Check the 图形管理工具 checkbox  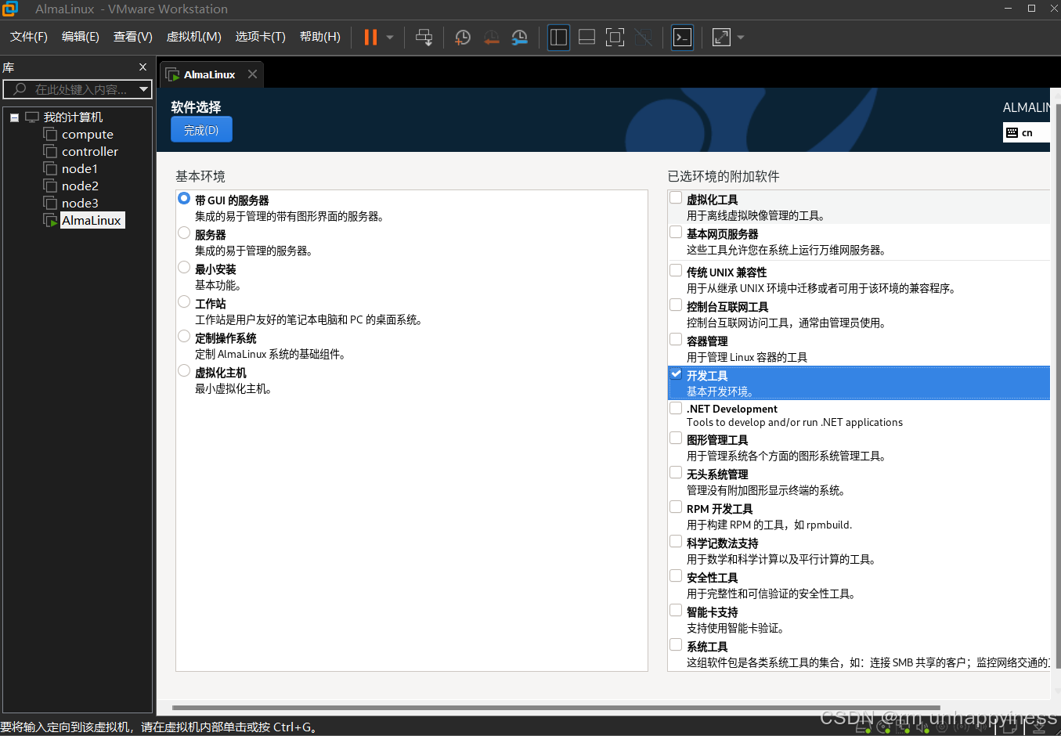pos(676,438)
